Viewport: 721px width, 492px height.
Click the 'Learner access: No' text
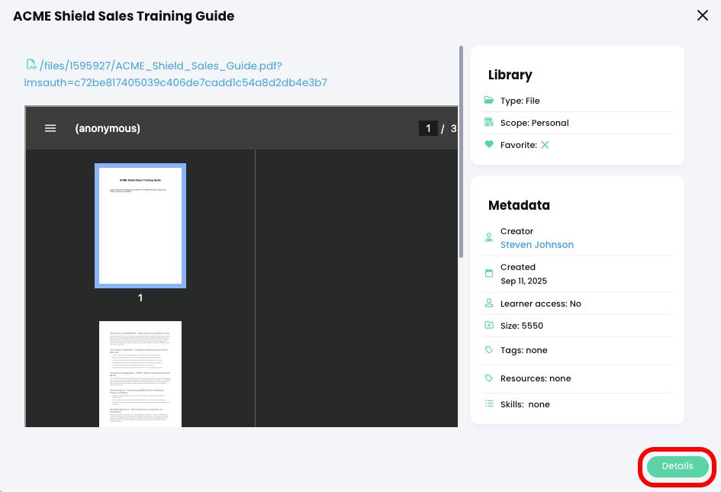[x=540, y=304]
